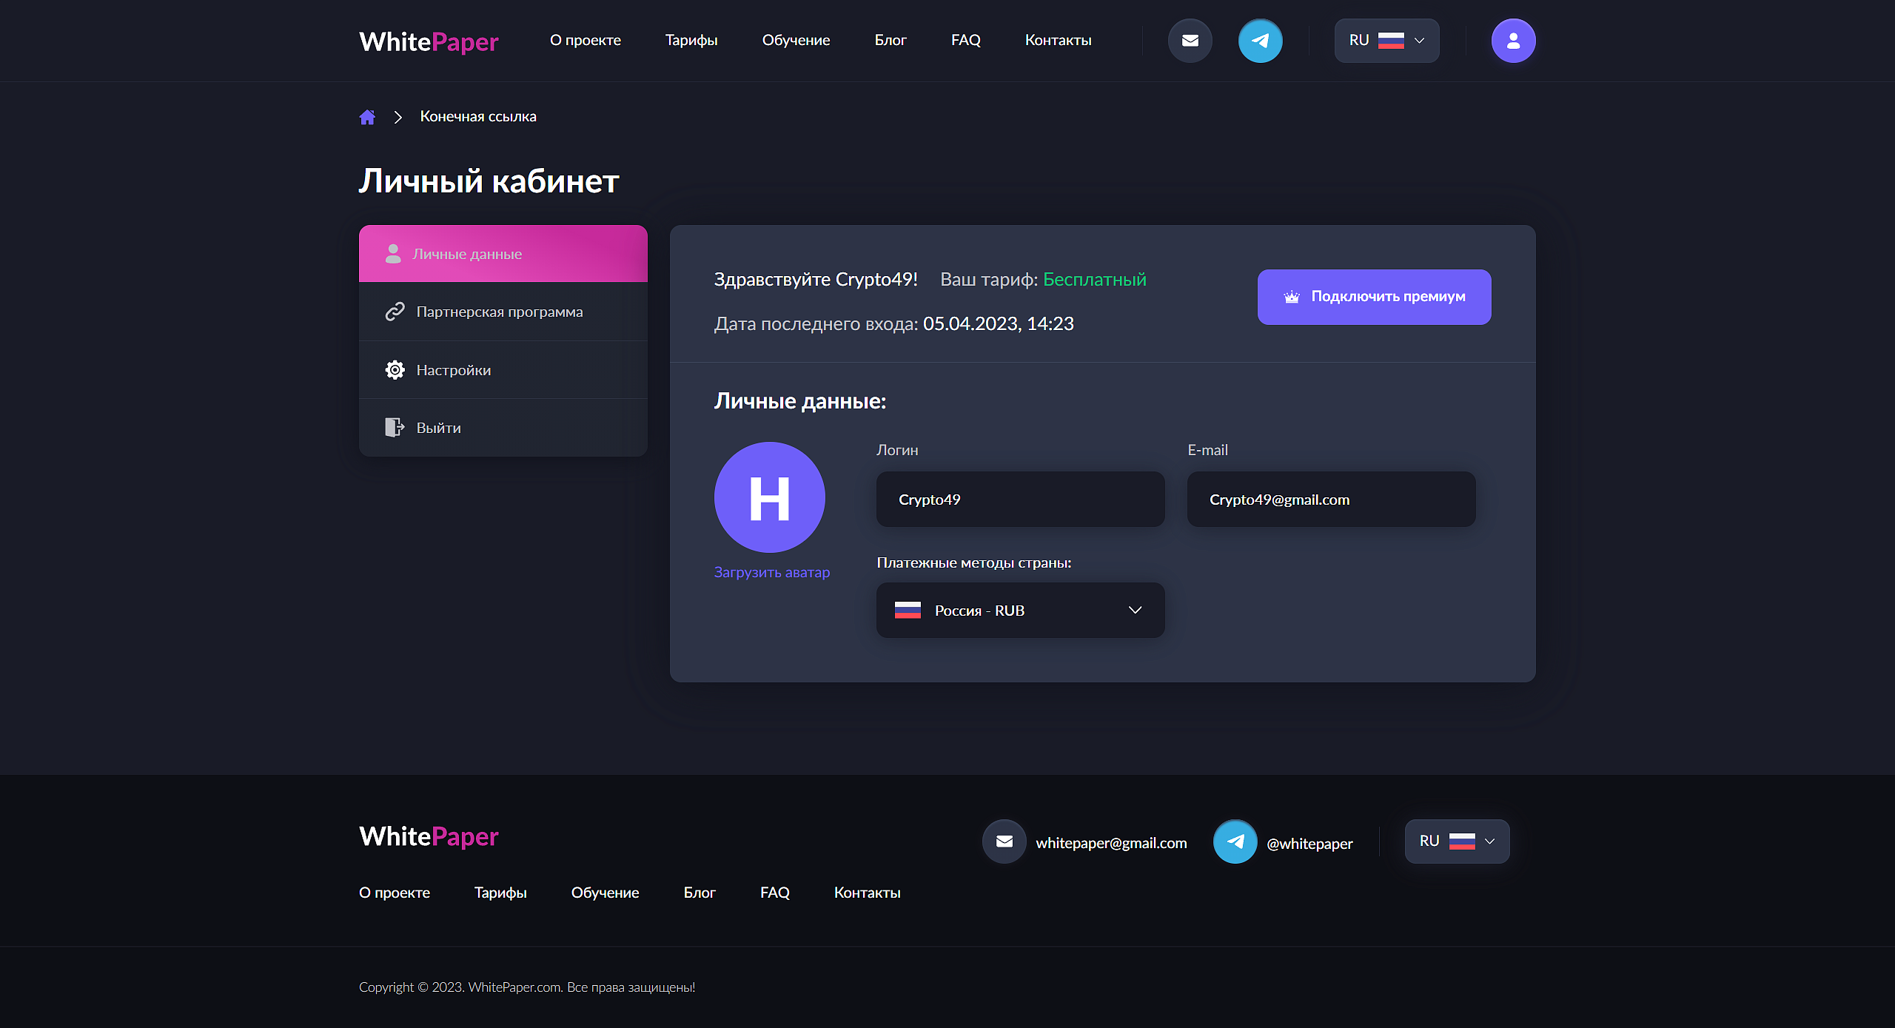1895x1028 pixels.
Task: Open the header RU language dropdown
Action: [x=1386, y=41]
